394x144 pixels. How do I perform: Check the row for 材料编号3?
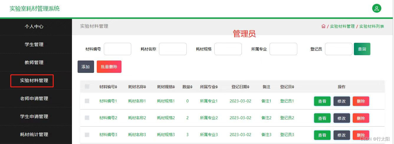[x=87, y=135]
